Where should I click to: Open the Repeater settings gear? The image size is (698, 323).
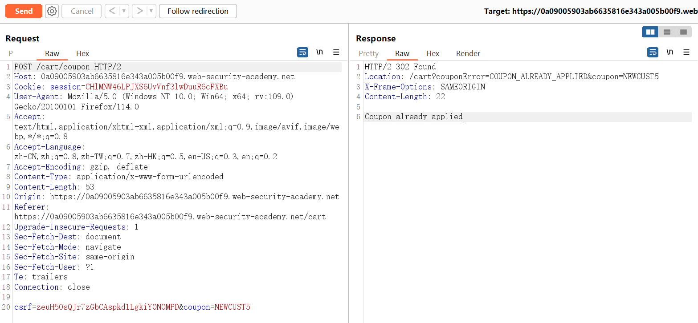(x=52, y=11)
